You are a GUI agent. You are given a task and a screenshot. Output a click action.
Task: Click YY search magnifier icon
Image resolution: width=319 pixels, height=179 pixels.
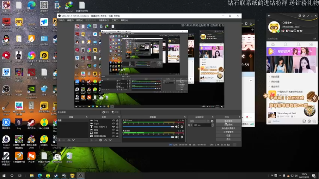314,121
